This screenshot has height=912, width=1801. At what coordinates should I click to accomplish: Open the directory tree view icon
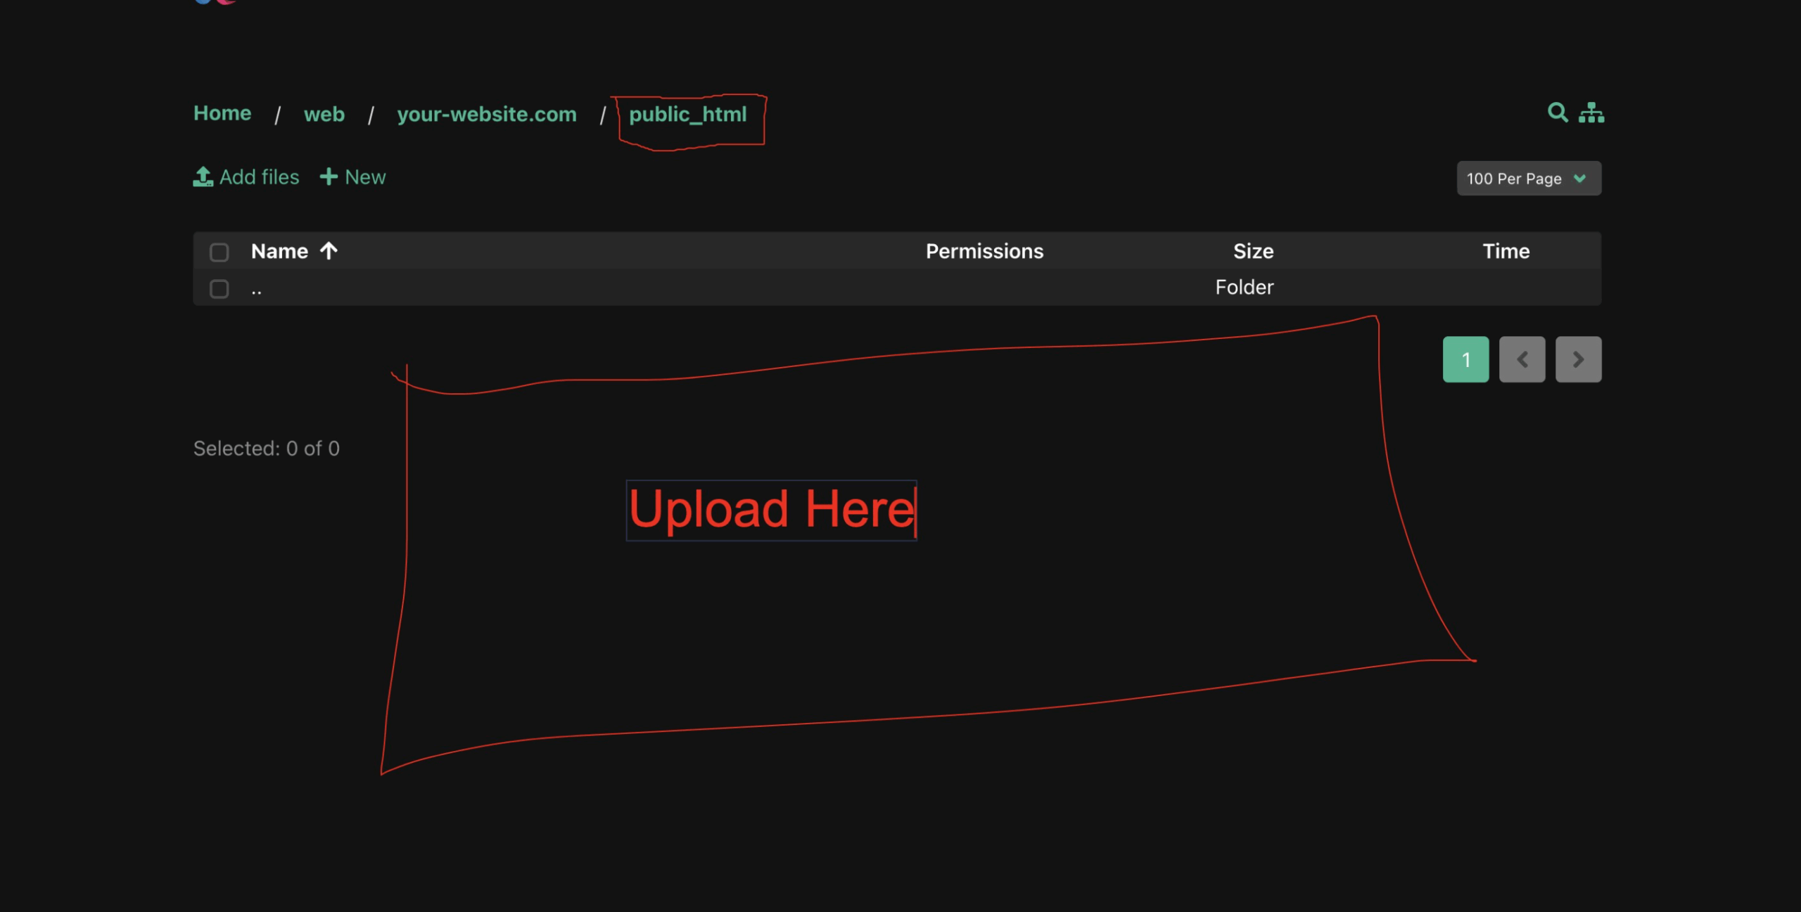point(1591,113)
